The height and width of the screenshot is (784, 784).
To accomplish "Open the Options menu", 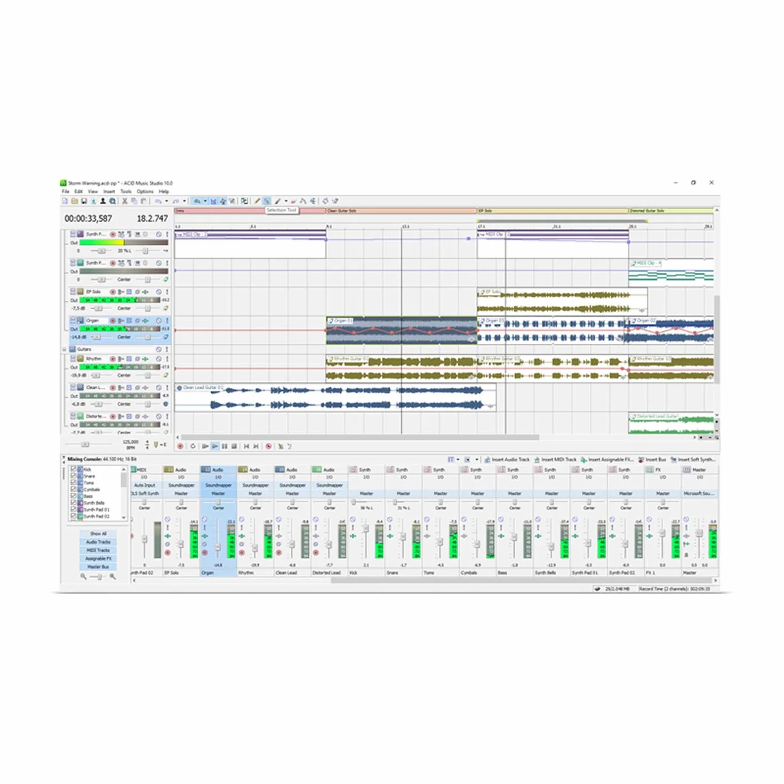I will point(145,191).
